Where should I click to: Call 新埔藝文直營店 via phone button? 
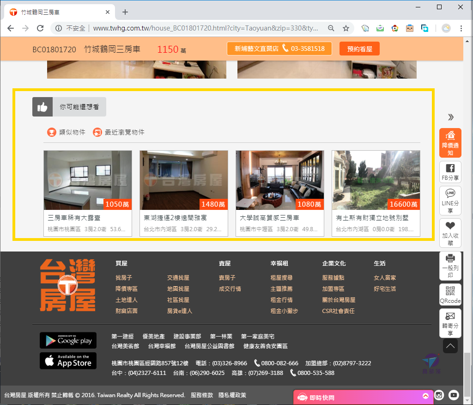279,49
